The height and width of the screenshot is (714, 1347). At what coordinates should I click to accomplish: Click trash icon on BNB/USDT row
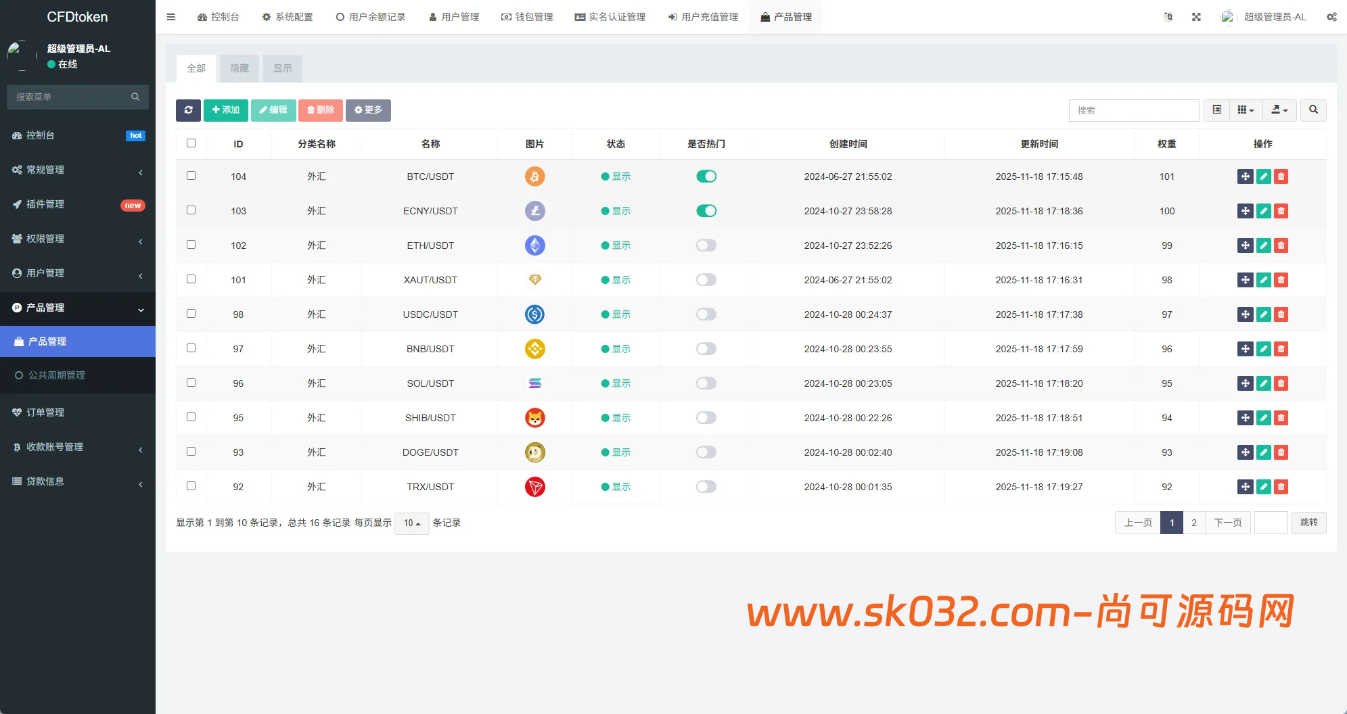1281,349
